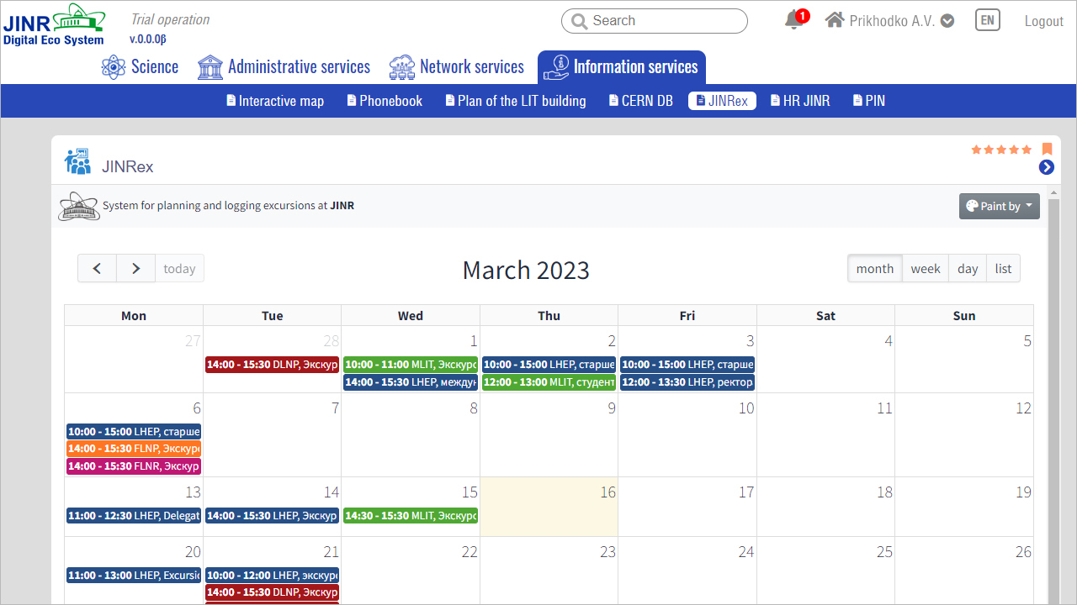Viewport: 1077px width, 605px height.
Task: Click the blue circular arrow icon
Action: click(1046, 167)
